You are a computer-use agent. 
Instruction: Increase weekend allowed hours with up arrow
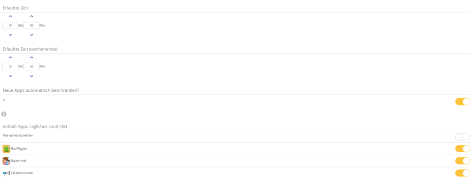11,57
